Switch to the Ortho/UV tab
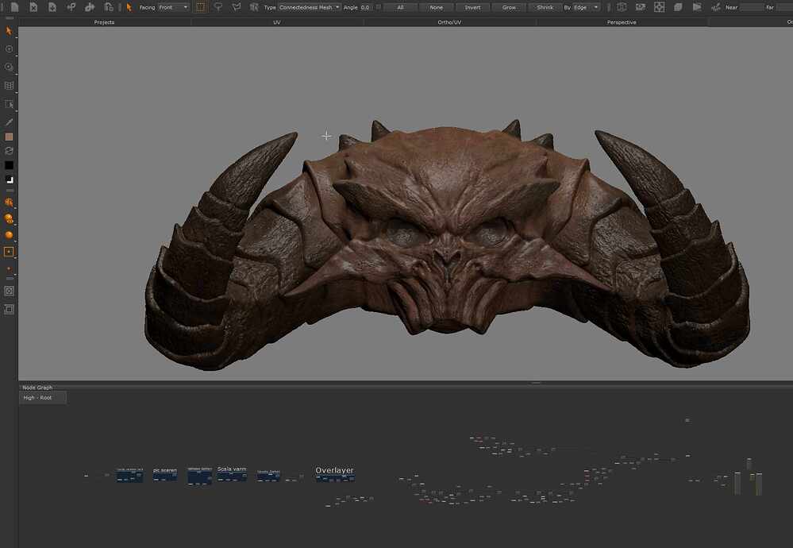Image resolution: width=793 pixels, height=548 pixels. click(449, 22)
